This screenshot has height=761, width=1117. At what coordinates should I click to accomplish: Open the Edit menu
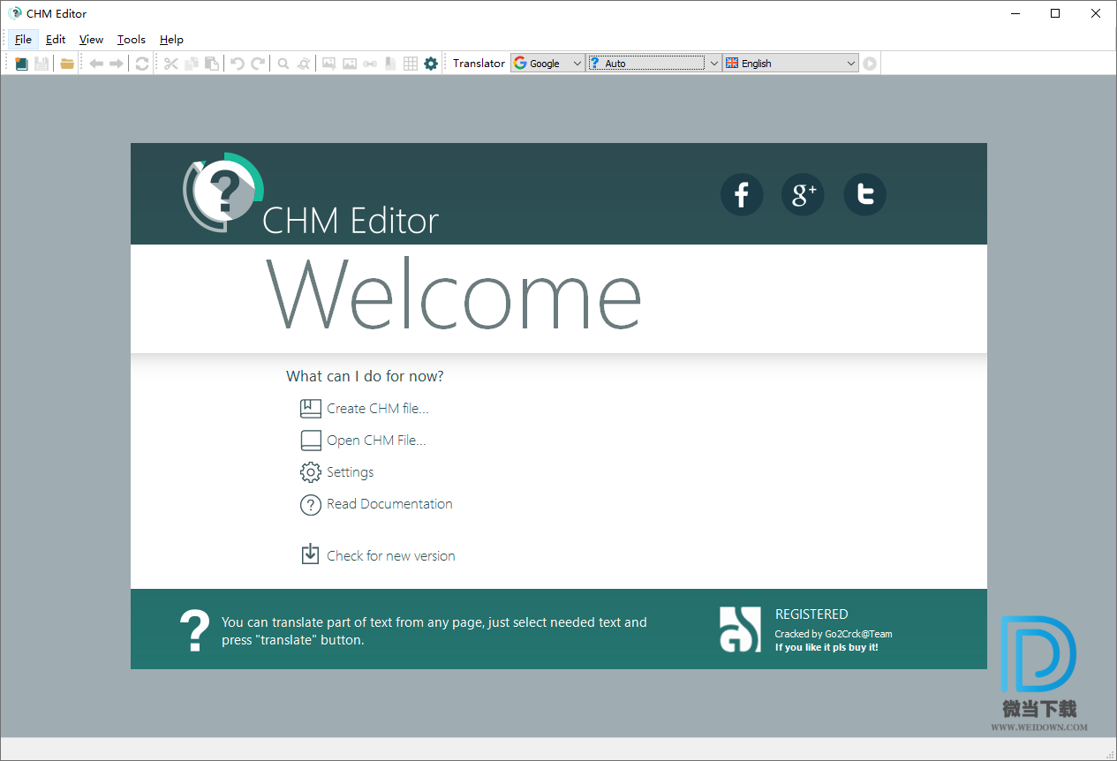tap(56, 40)
